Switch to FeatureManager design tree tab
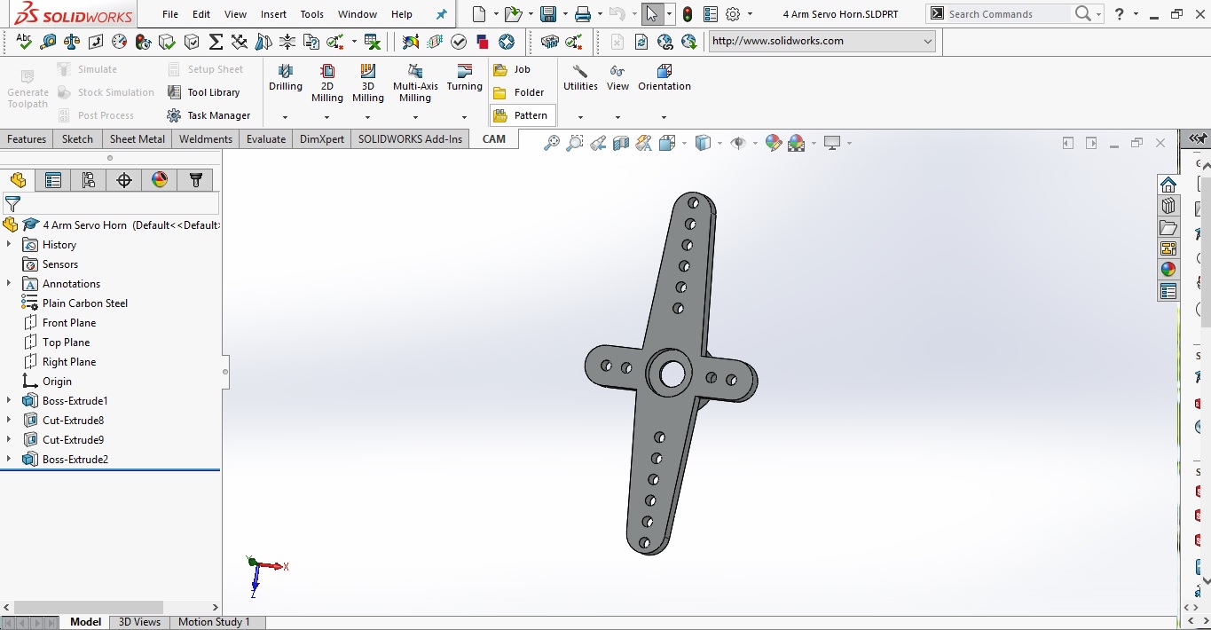The image size is (1211, 630). (18, 180)
